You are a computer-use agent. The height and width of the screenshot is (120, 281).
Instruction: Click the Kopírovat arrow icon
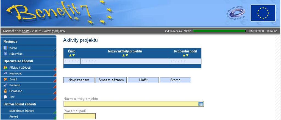point(5,73)
